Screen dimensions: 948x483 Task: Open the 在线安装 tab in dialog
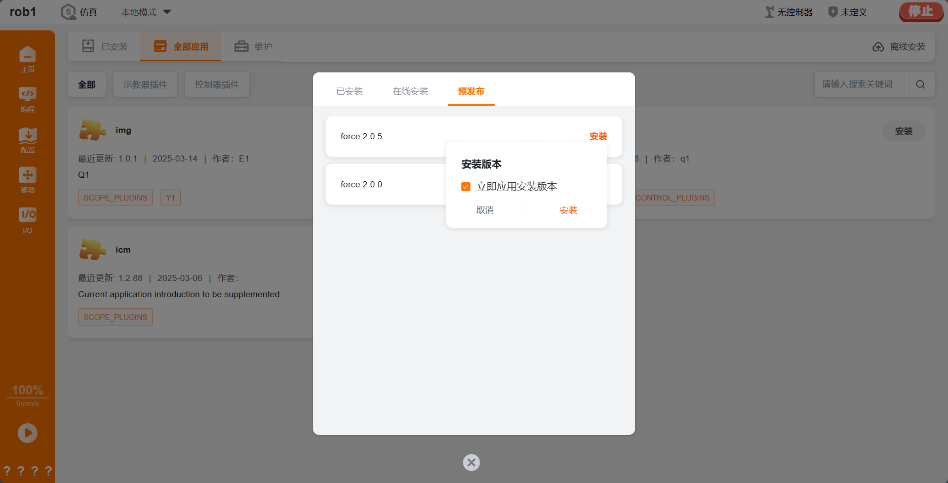click(x=410, y=91)
